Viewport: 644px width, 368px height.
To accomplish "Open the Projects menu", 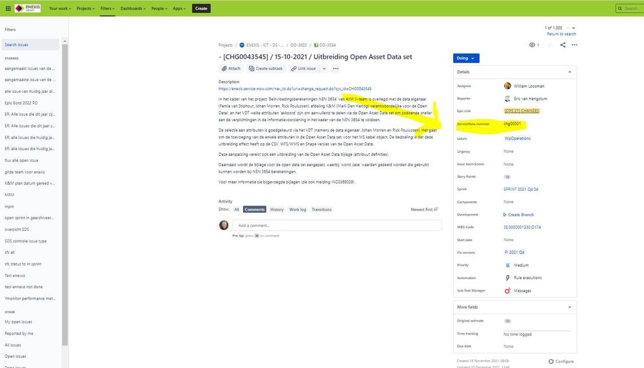I will 86,8.
